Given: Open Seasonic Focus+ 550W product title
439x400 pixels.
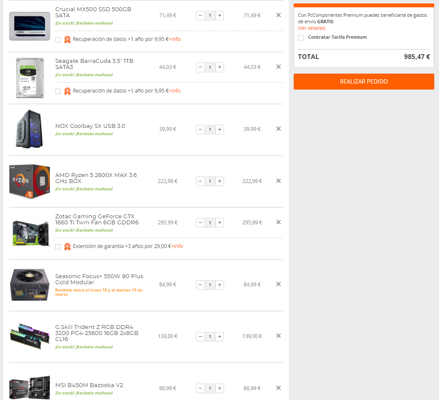Looking at the screenshot, I should (x=99, y=279).
